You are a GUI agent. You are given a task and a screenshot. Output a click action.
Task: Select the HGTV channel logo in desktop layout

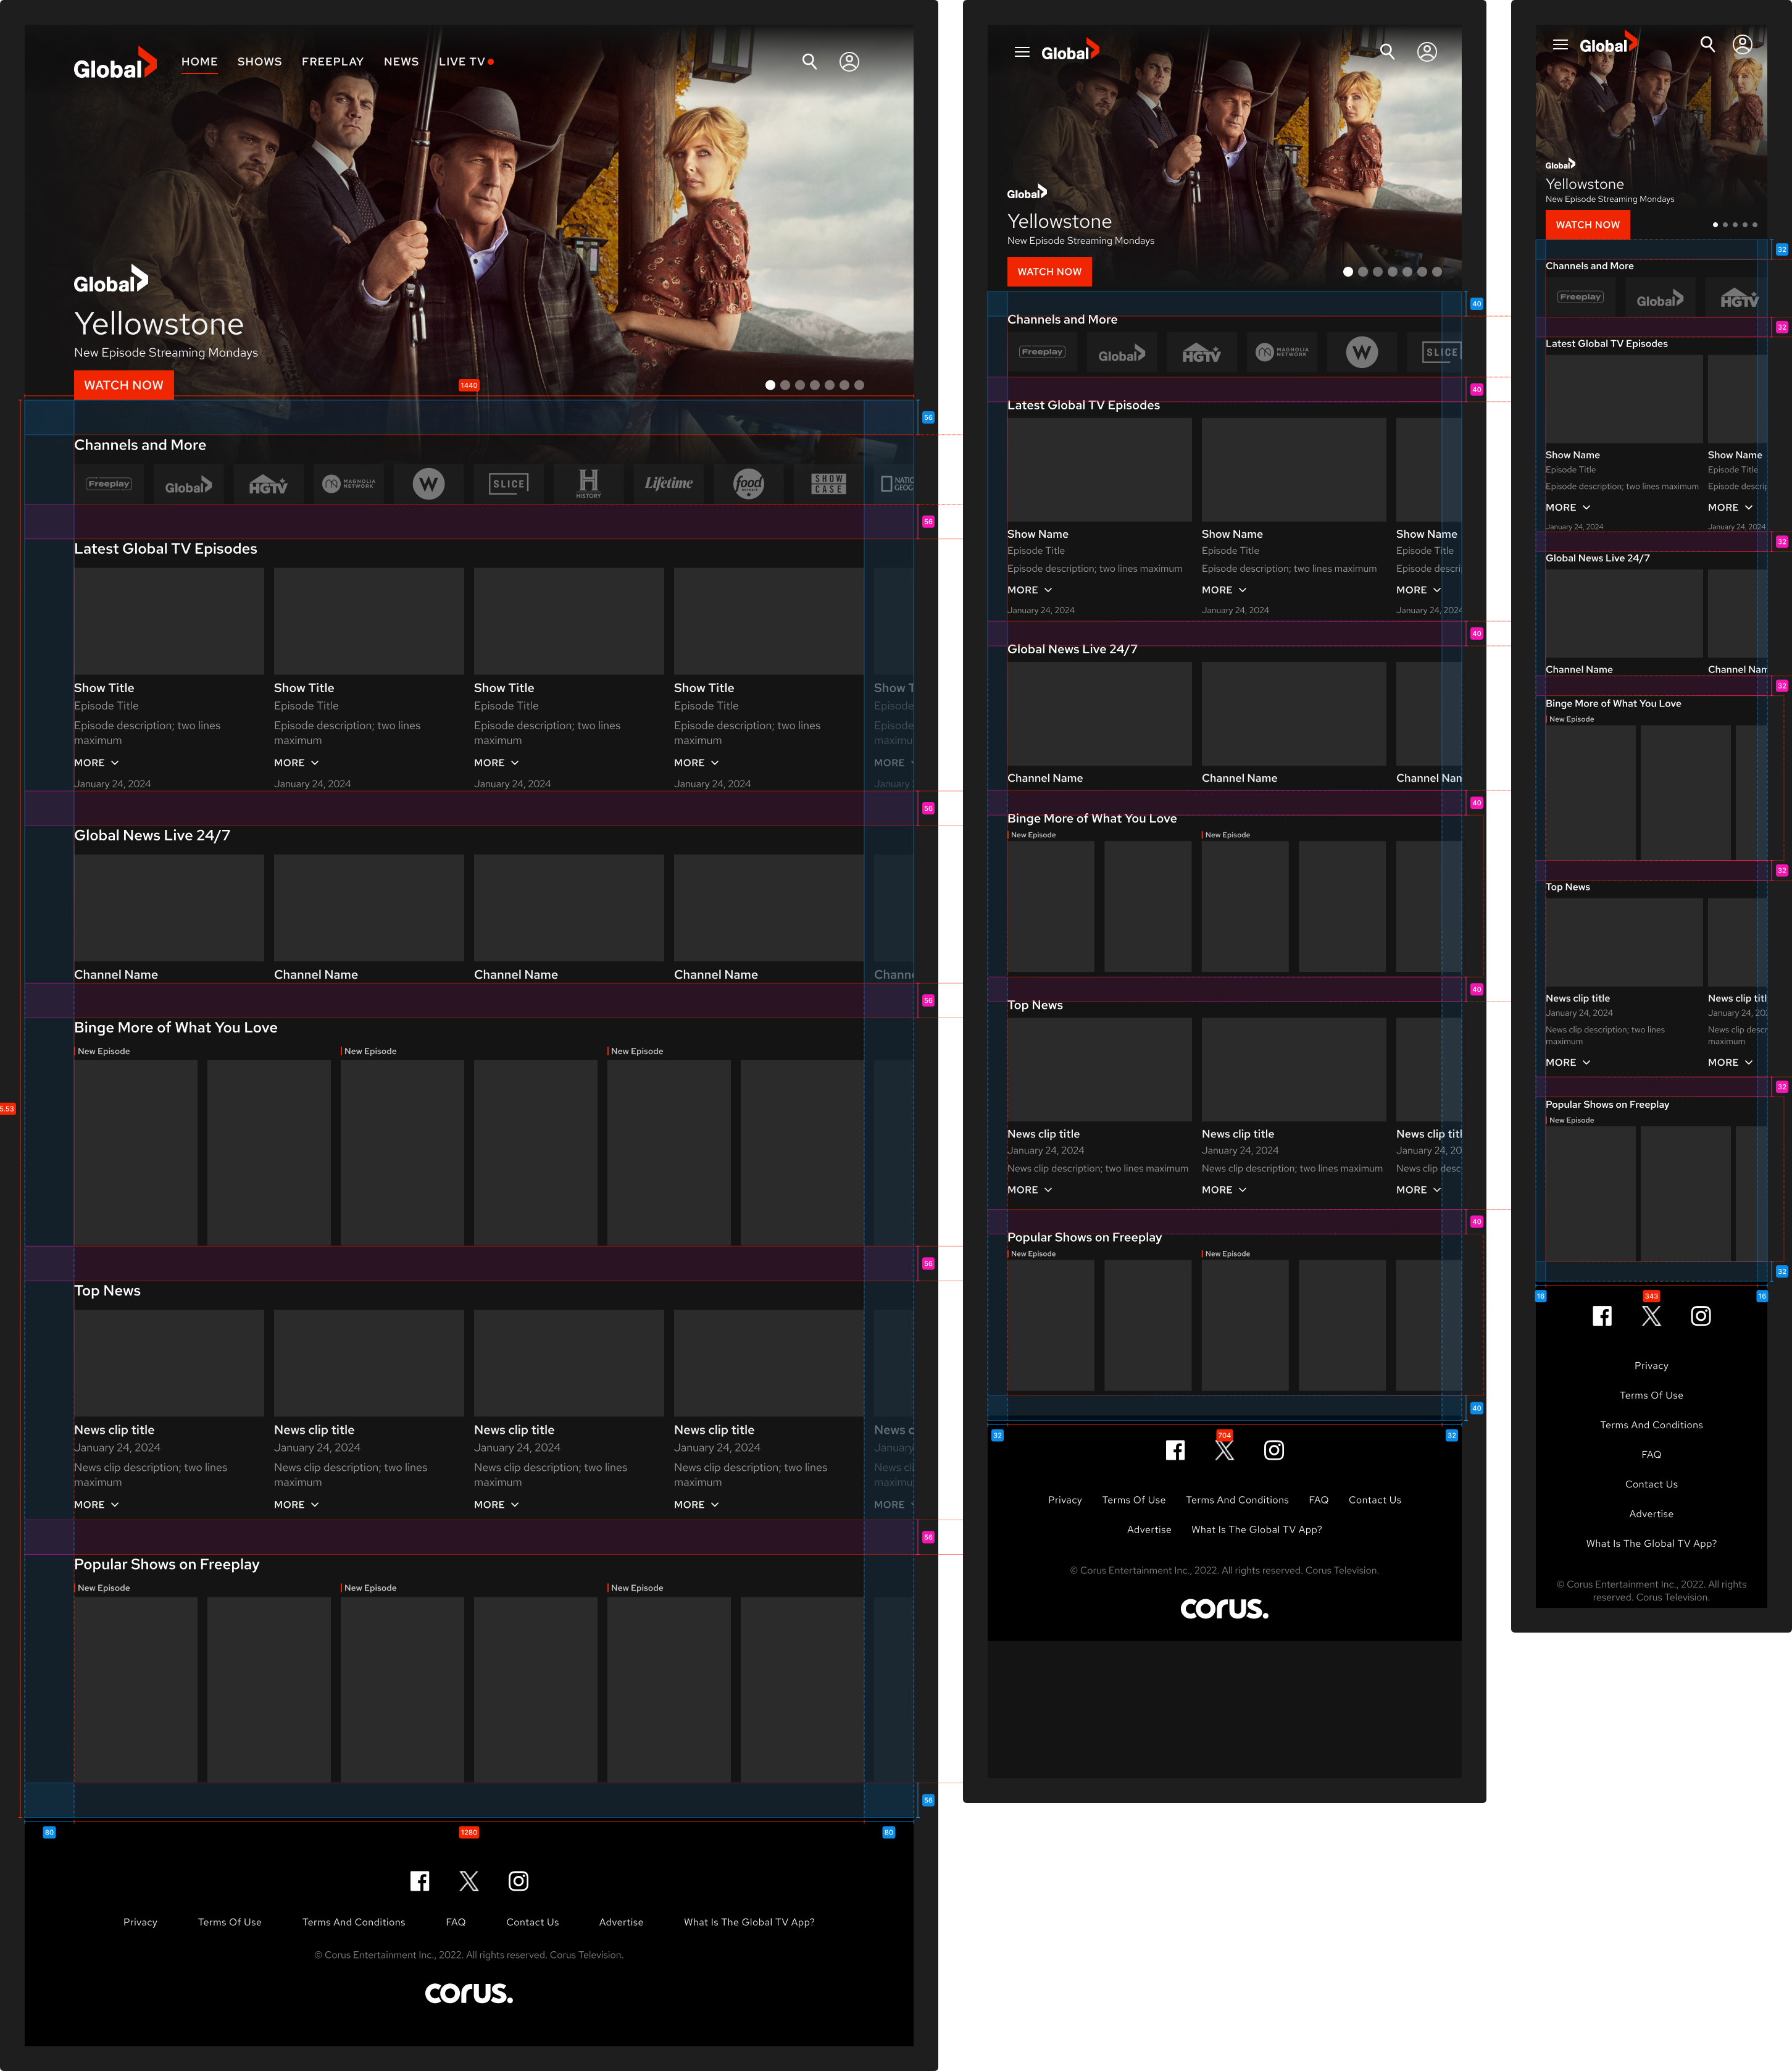[x=268, y=484]
